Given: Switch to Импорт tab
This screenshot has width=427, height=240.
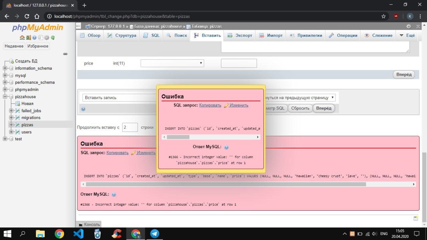Looking at the screenshot, I should pos(271,35).
